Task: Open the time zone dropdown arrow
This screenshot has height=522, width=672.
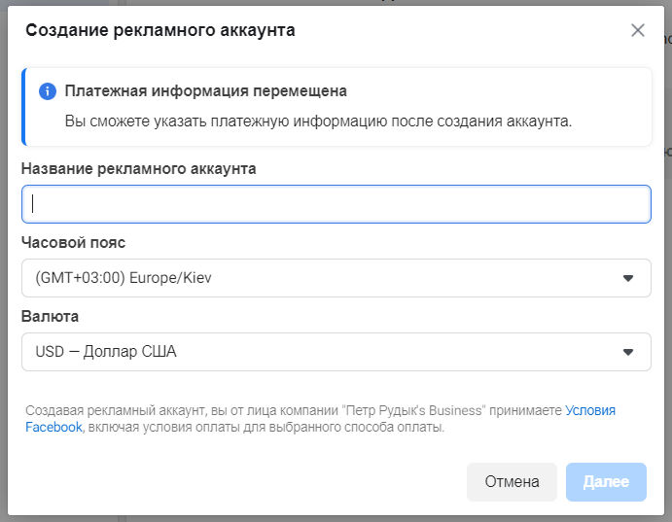Action: point(627,279)
